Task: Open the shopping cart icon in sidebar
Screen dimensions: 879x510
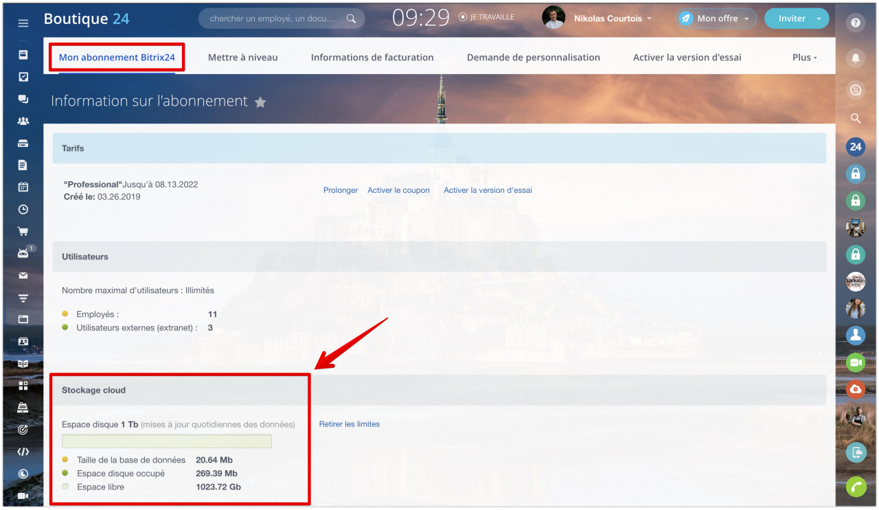Action: tap(23, 231)
